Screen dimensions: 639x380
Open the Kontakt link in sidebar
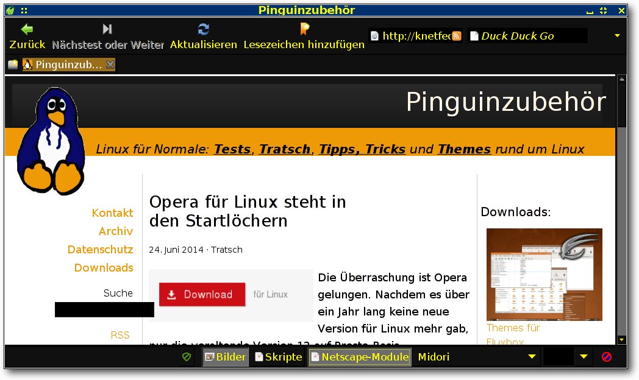(x=112, y=213)
